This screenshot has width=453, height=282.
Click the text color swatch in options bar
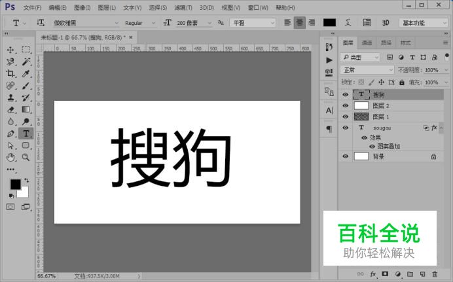pos(329,23)
